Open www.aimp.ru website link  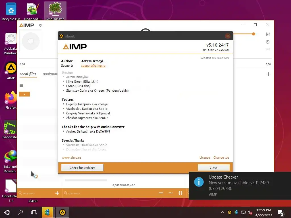click(71, 158)
